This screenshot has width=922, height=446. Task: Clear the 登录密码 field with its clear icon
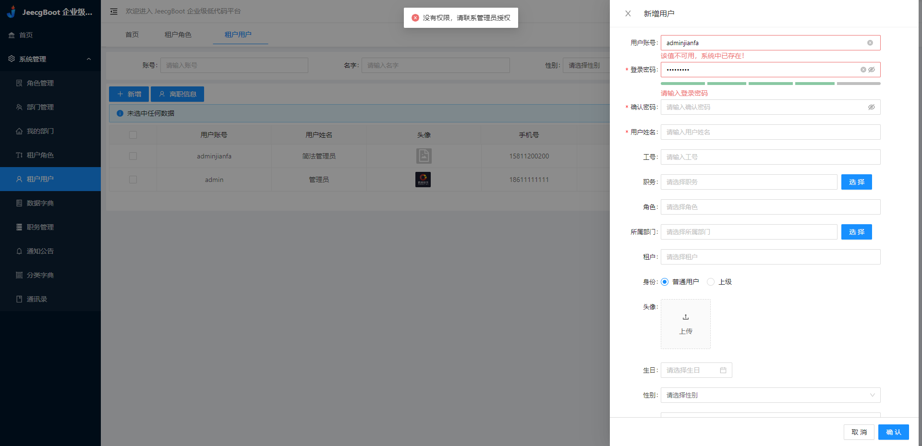(x=863, y=70)
